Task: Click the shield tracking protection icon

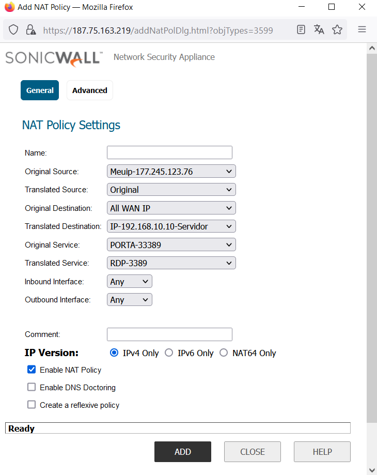Action: pos(14,30)
